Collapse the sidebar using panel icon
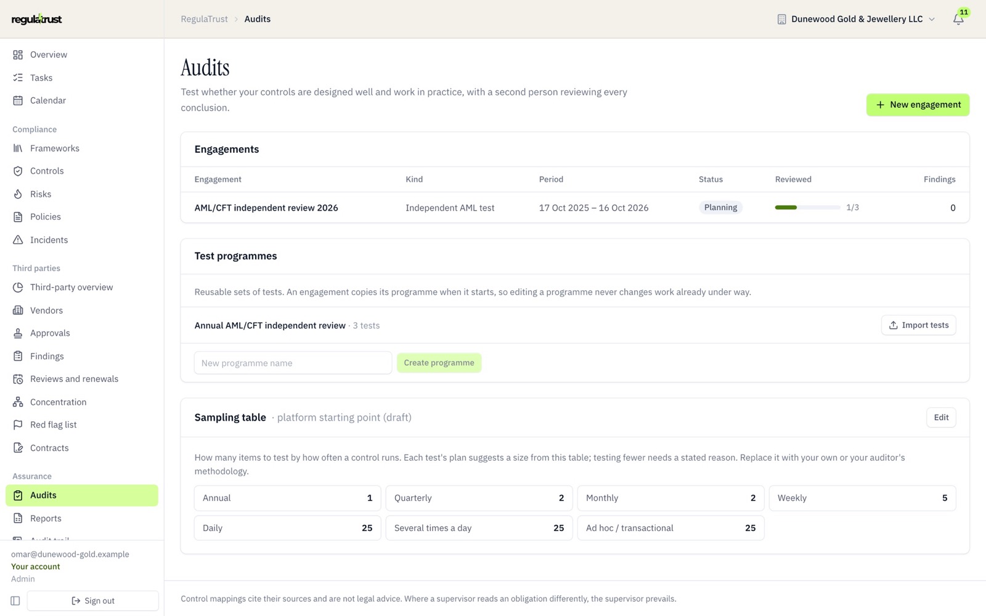This screenshot has height=616, width=986. (15, 601)
